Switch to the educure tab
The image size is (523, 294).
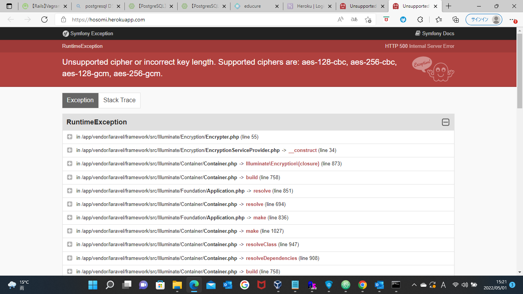[x=257, y=6]
